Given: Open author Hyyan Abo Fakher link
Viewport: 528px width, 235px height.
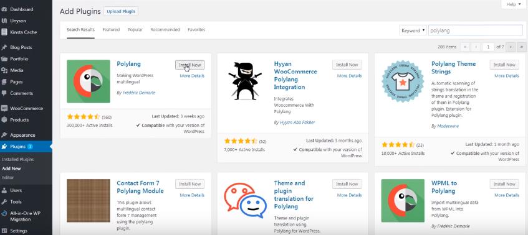Looking at the screenshot, I should [297, 122].
